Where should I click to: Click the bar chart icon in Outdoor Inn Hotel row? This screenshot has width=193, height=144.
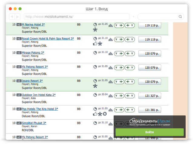point(111,96)
